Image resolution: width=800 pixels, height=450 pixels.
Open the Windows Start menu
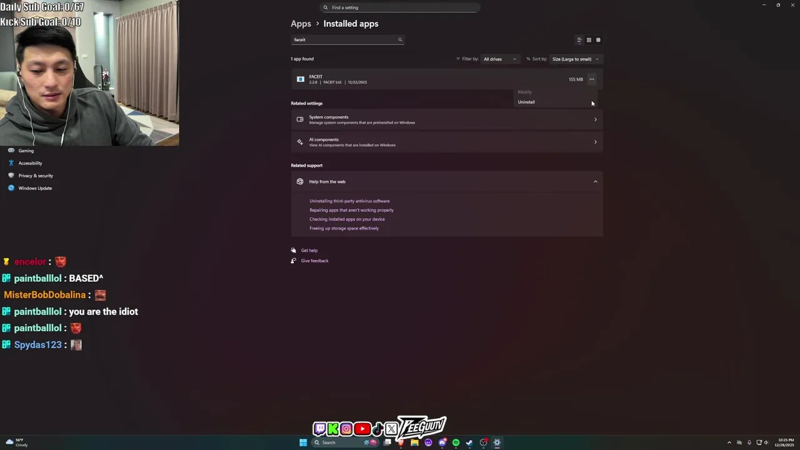click(x=303, y=442)
